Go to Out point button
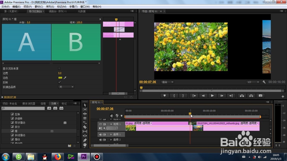This screenshot has height=161, width=287. coord(231,96)
